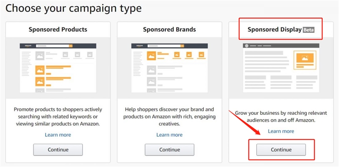Screen dimensions: 339x167
Task: Select the Sponsored Brands card title
Action: pos(169,29)
